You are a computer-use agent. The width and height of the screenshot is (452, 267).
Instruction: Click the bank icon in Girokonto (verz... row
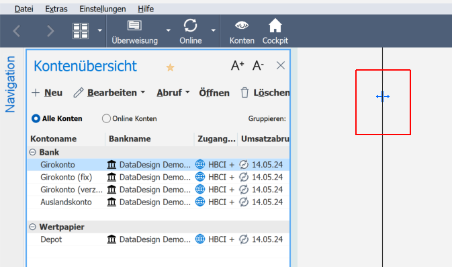point(111,190)
